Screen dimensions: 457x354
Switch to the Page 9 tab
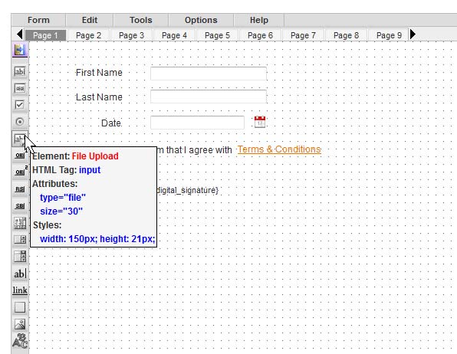(x=389, y=35)
